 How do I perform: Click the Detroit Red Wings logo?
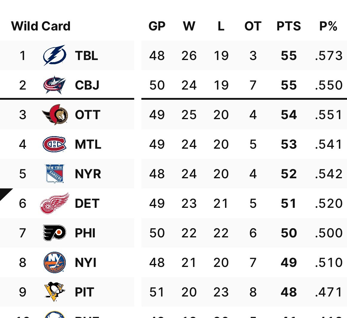tap(55, 203)
